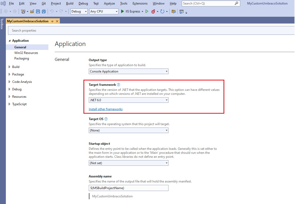Click the Assembly name input field

(x=129, y=188)
